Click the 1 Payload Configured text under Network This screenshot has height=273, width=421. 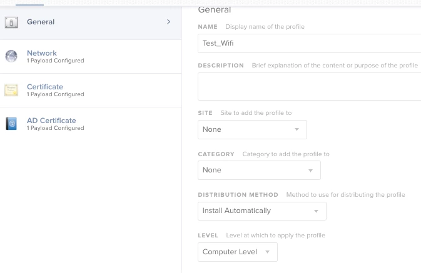(55, 61)
